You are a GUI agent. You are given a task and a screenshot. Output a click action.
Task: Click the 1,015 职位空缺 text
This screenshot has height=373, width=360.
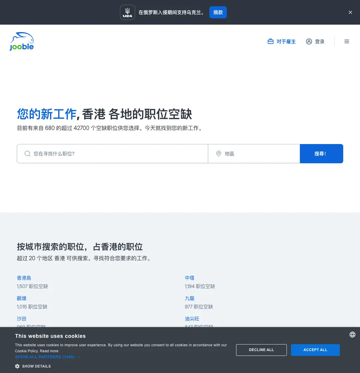point(32,307)
